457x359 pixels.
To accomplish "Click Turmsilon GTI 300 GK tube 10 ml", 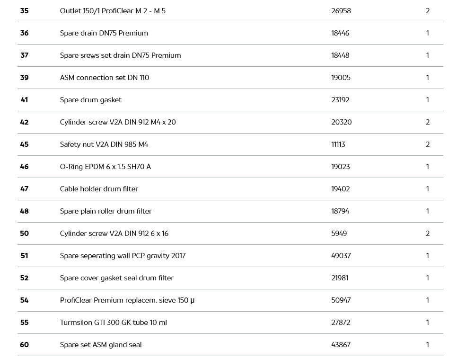I will 113,323.
